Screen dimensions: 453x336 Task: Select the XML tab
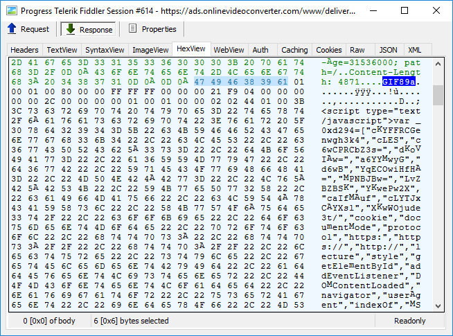click(x=414, y=50)
